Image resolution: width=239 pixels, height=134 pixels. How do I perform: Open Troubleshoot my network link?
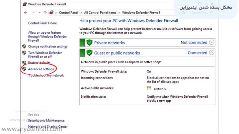point(46,76)
